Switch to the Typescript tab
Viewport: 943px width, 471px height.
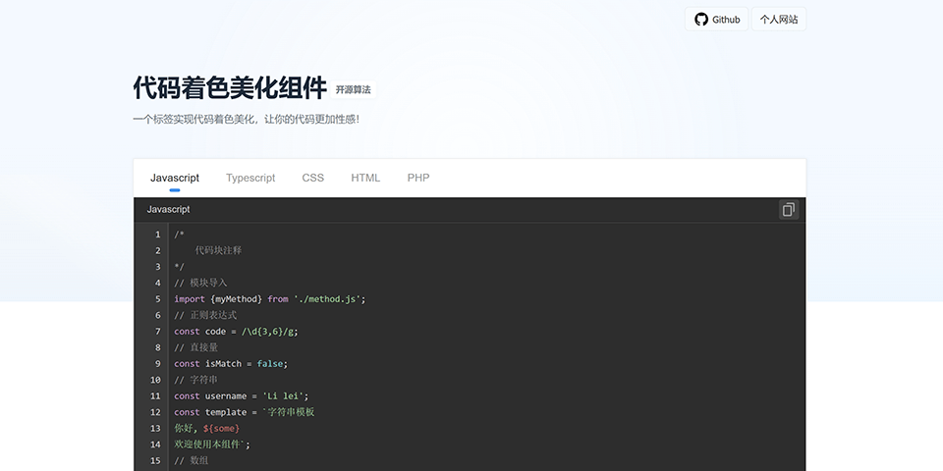tap(250, 178)
